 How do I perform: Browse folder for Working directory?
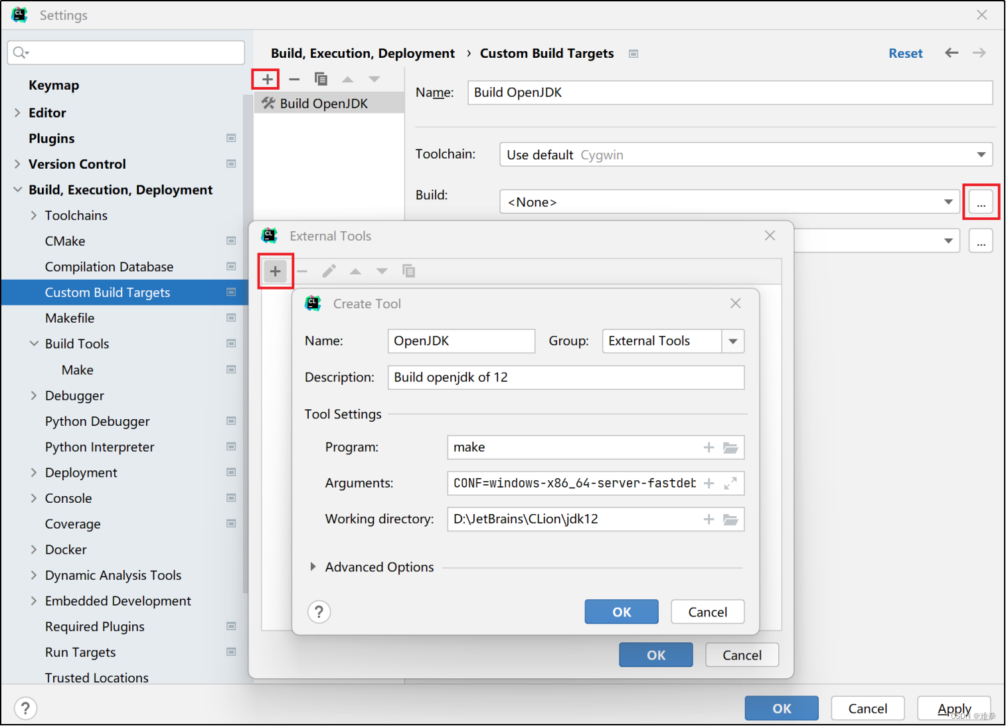click(730, 519)
